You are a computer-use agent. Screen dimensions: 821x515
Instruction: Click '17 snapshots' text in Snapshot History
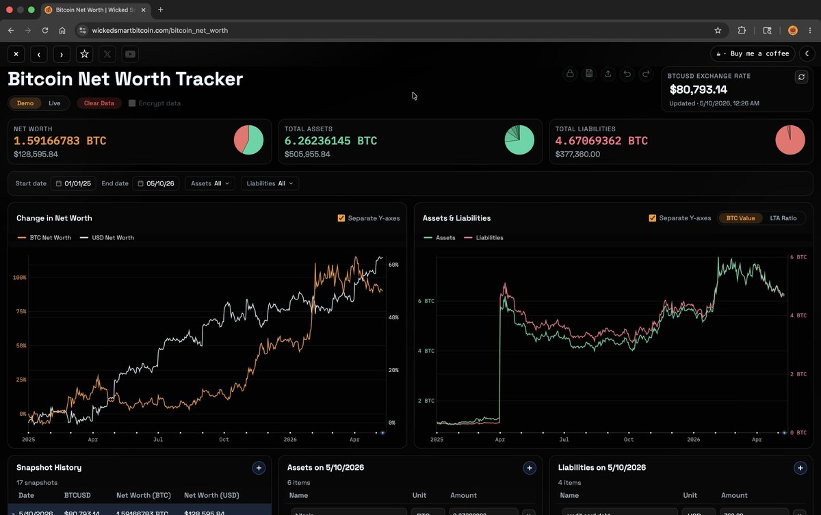(x=36, y=482)
